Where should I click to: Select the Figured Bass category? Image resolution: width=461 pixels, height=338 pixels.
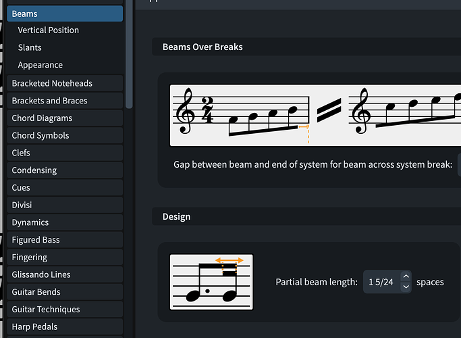tap(36, 240)
